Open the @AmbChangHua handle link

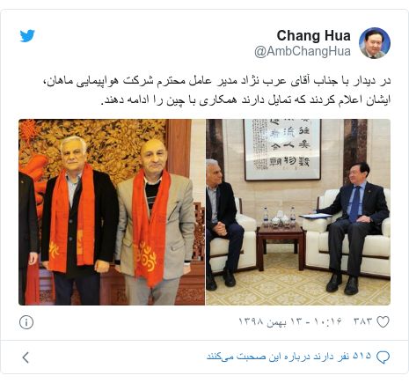[x=303, y=51]
